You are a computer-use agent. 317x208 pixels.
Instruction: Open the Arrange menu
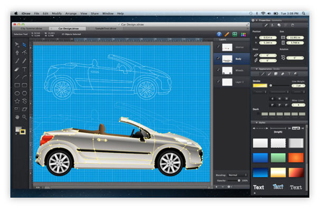point(71,14)
